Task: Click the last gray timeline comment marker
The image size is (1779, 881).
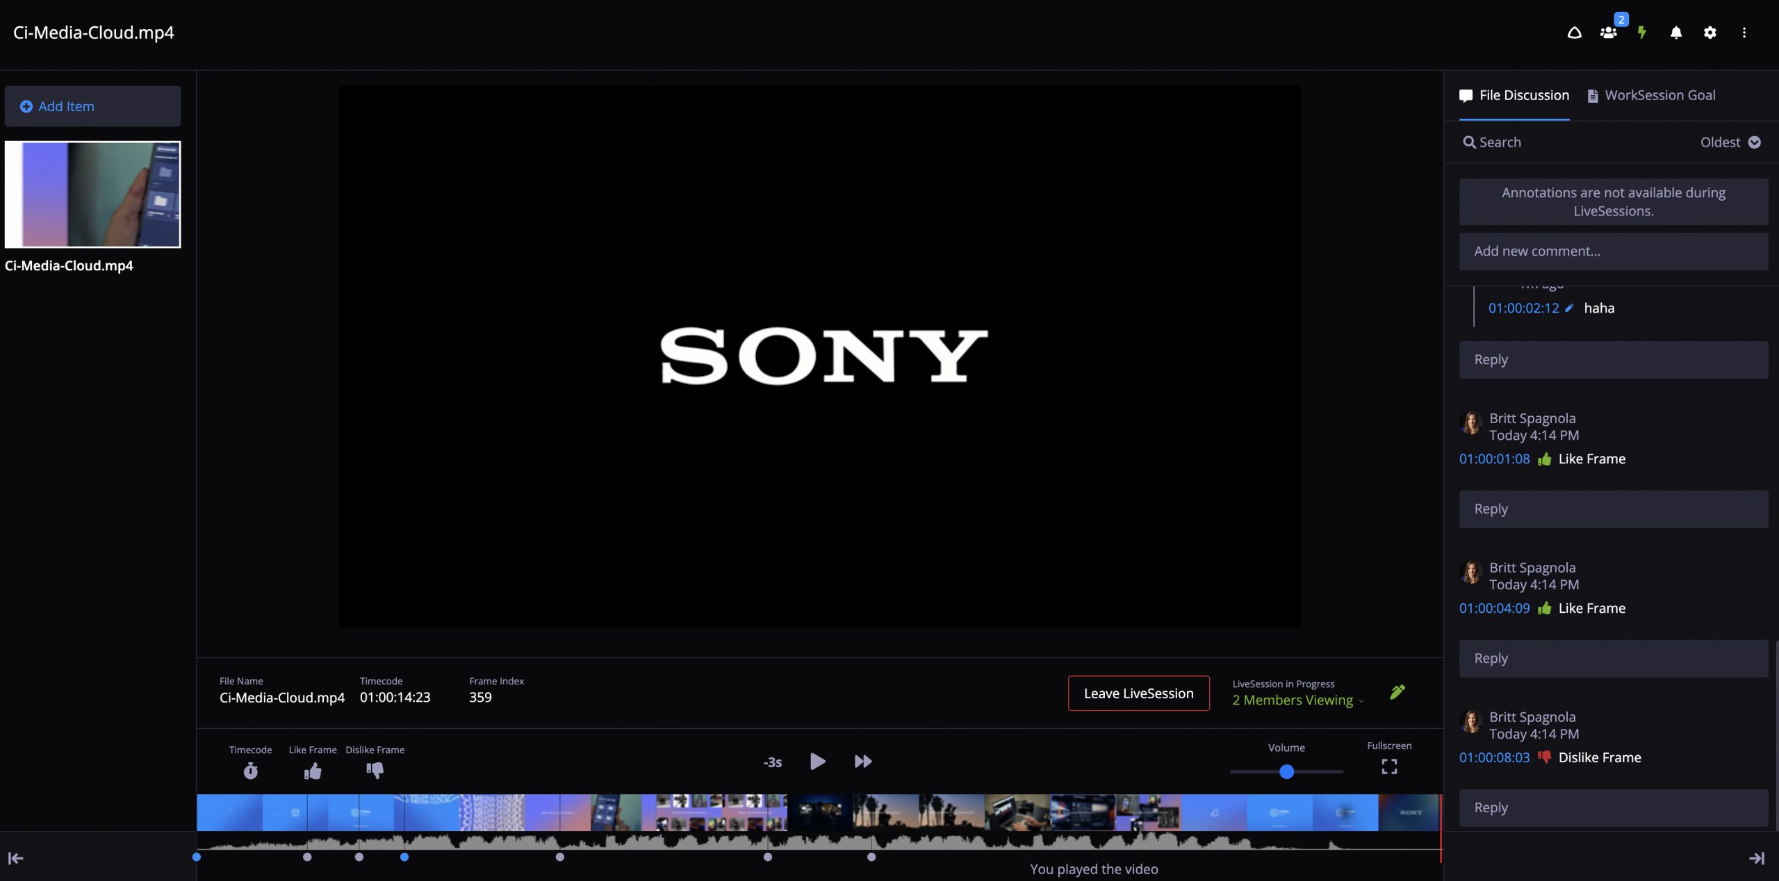Action: point(871,857)
